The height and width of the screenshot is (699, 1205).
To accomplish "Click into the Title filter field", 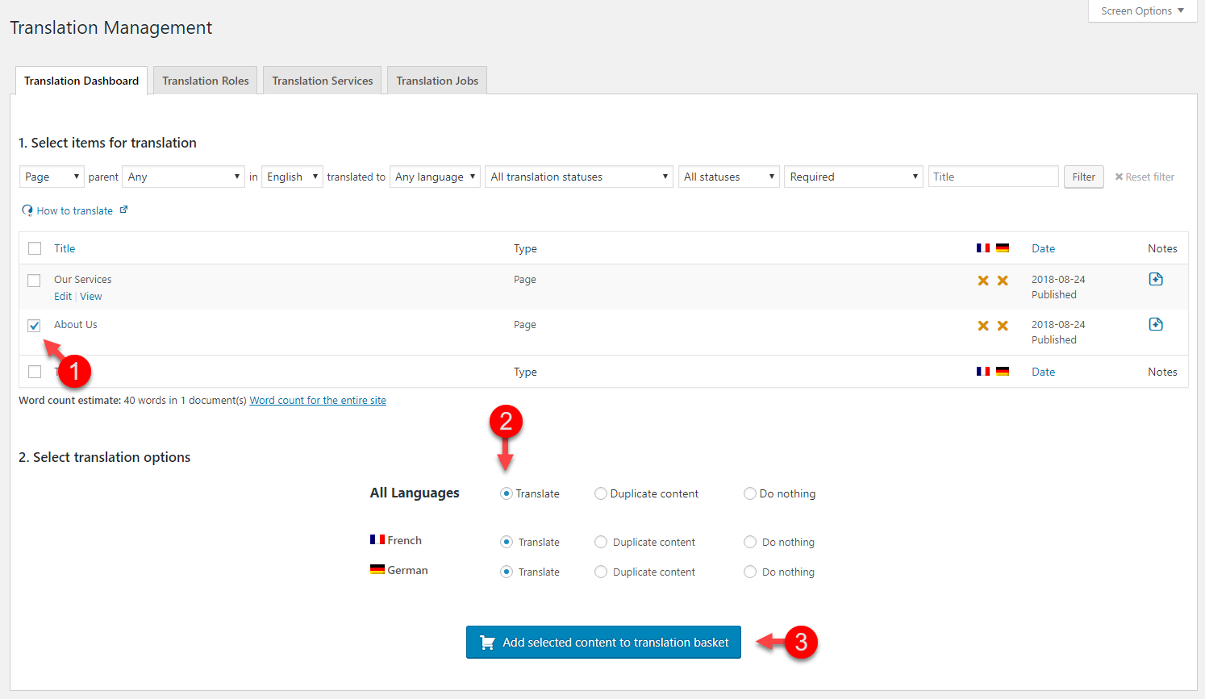I will pos(993,177).
